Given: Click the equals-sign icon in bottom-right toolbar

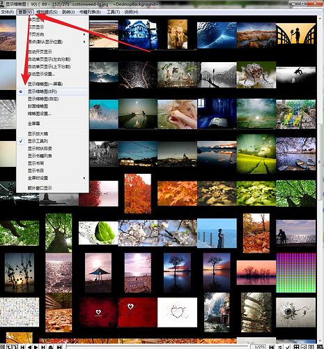Looking at the screenshot, I should (x=280, y=347).
